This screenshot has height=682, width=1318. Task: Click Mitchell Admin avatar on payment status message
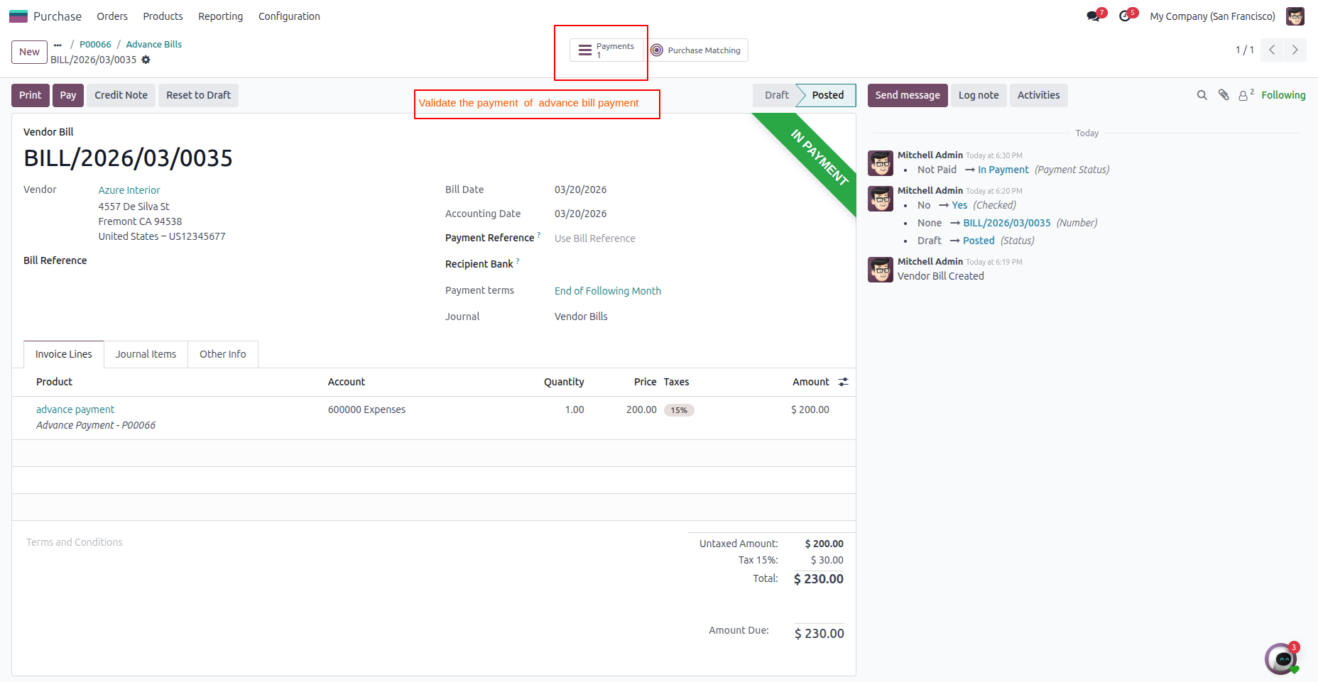click(x=881, y=163)
